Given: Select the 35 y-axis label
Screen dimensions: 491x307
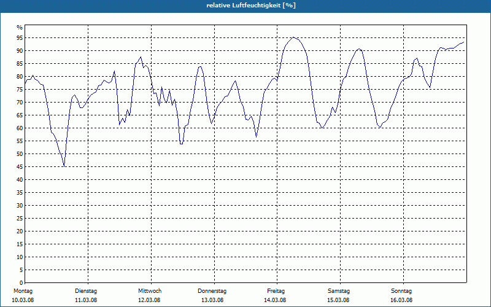Looking at the screenshot, I should (20, 193).
